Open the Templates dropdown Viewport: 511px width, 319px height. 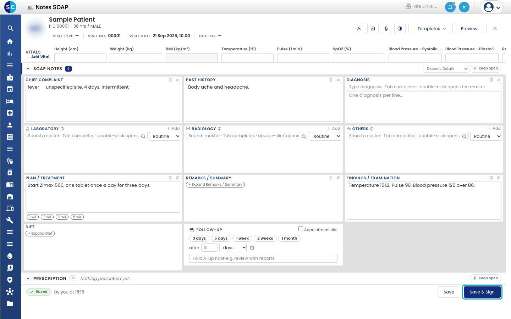tap(432, 29)
